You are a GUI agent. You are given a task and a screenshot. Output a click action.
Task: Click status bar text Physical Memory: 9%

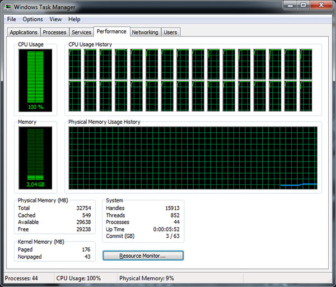click(147, 278)
